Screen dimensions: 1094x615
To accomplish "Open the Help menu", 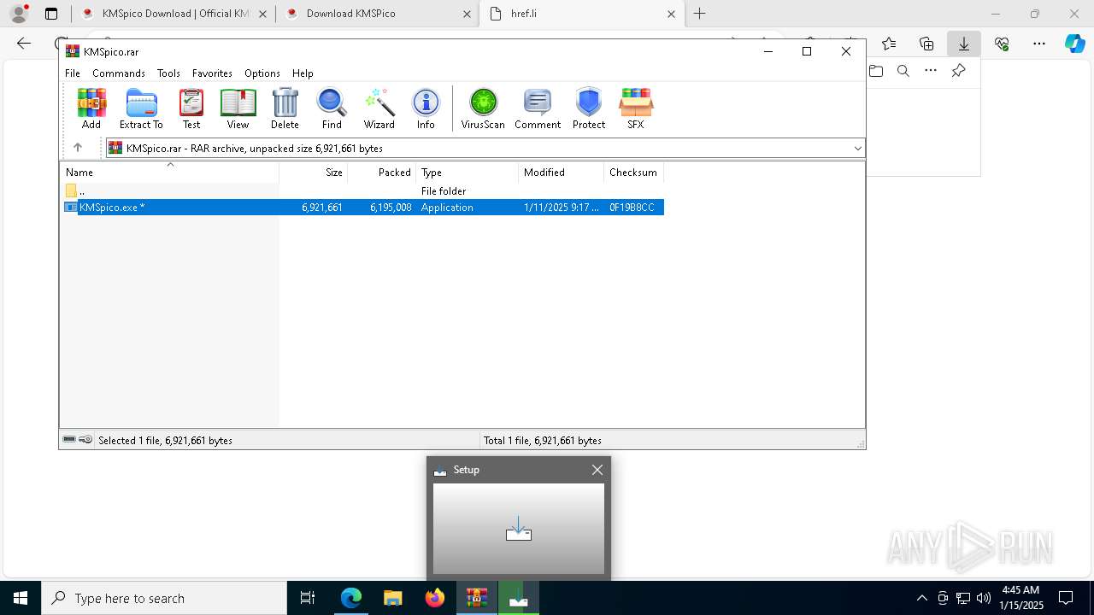I will click(303, 73).
